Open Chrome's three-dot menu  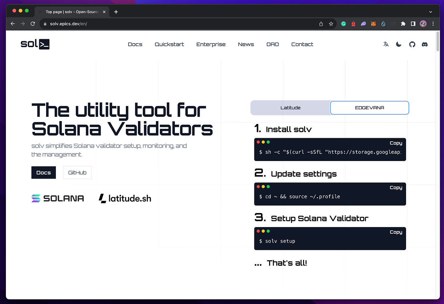[433, 24]
